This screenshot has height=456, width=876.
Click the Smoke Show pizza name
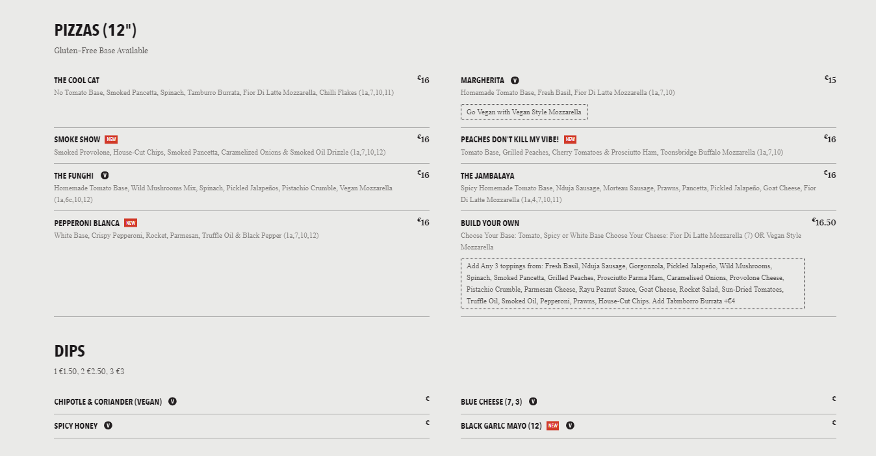77,140
